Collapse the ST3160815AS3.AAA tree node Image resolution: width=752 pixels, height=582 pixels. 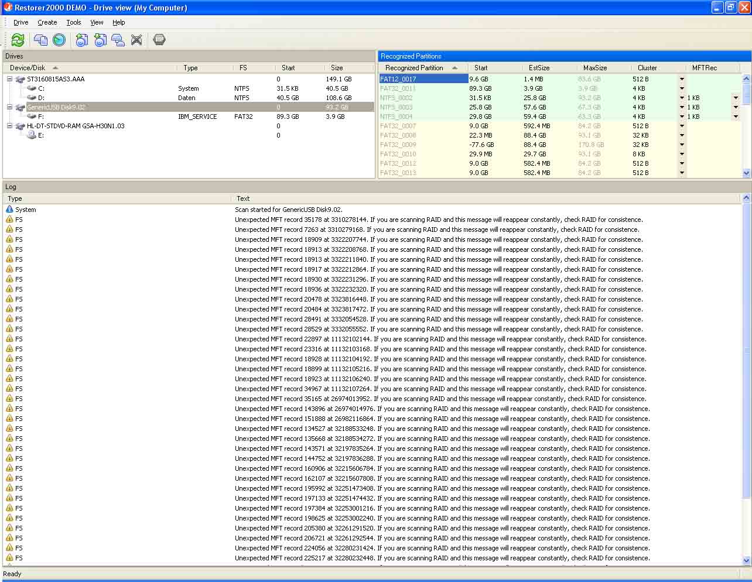tap(9, 79)
